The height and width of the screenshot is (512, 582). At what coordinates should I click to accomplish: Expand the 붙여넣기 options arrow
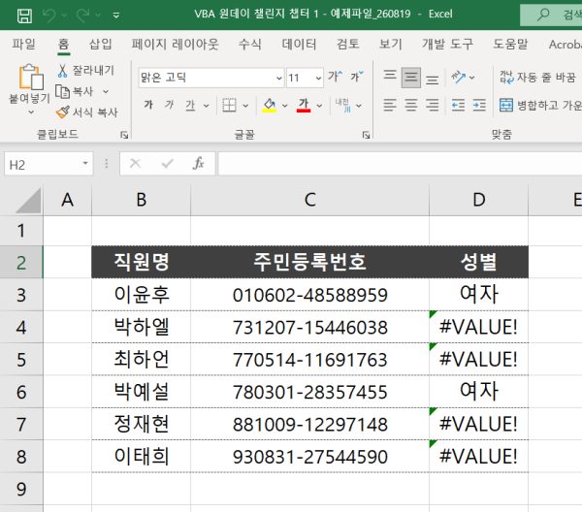pos(31,112)
